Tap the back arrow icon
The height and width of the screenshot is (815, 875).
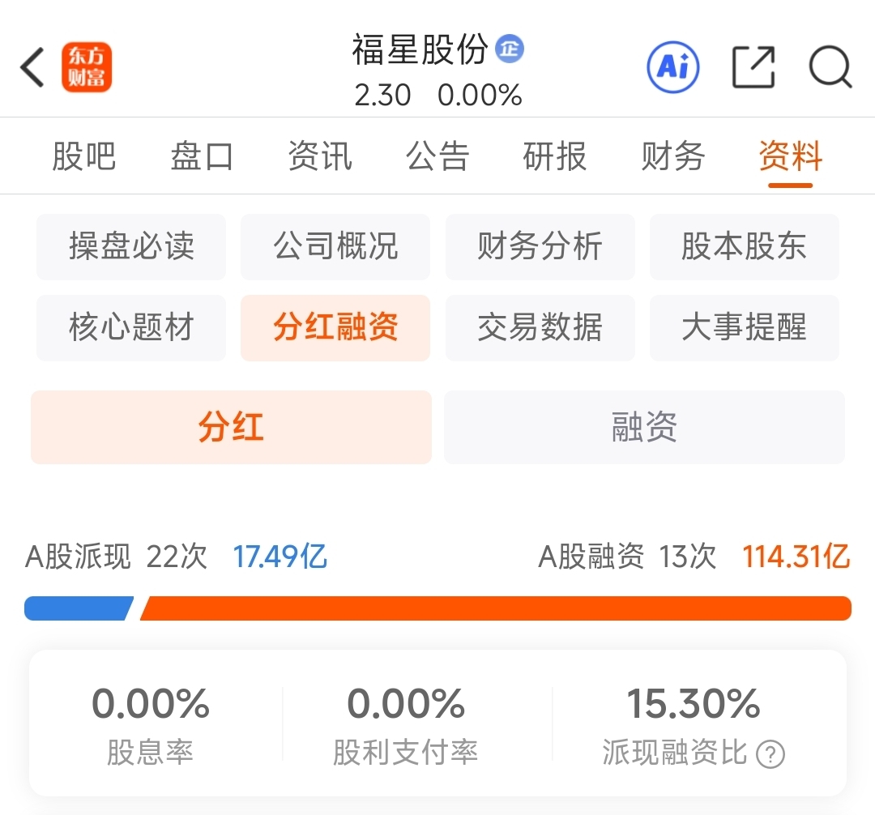click(32, 67)
